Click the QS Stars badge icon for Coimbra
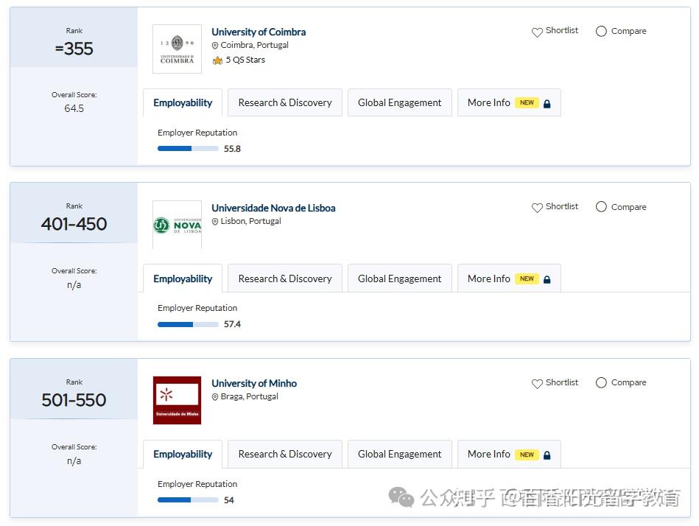 click(x=217, y=60)
